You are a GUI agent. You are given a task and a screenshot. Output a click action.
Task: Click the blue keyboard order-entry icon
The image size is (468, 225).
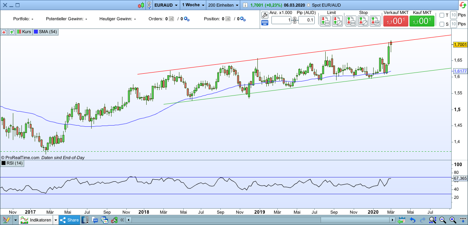[264, 22]
